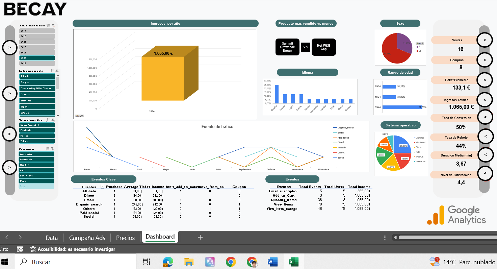Screen dimensions: 497x269
Task: Switch to the Precios sheet tab
Action: click(x=125, y=238)
